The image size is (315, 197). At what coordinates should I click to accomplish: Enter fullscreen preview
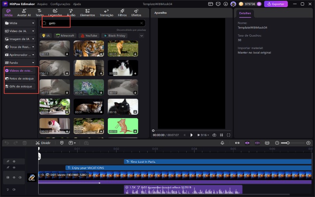coord(228,135)
